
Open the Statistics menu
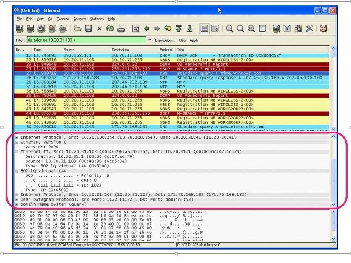coord(97,19)
